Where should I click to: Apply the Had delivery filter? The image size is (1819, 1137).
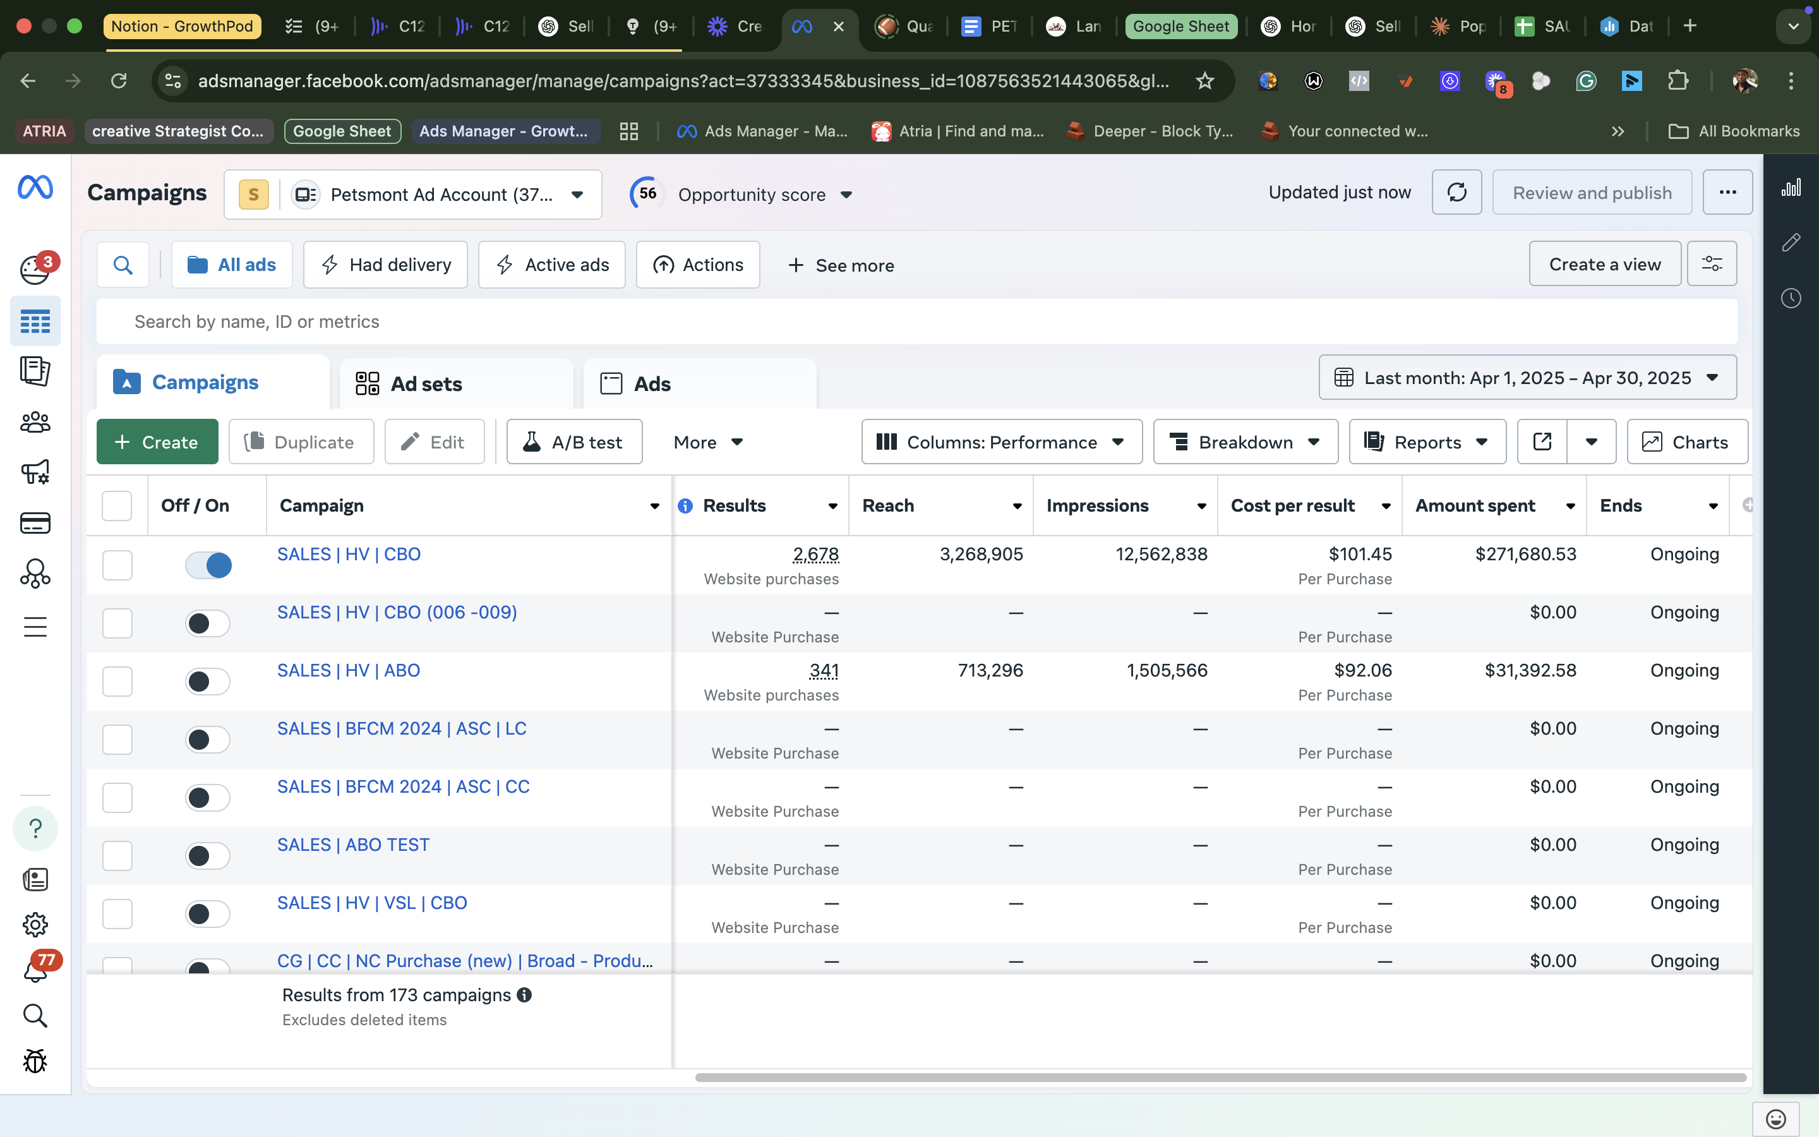386,265
